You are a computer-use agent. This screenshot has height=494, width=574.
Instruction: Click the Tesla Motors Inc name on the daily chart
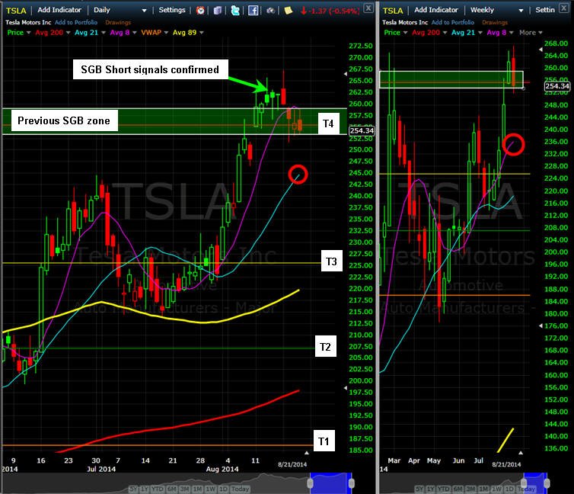pyautogui.click(x=28, y=22)
